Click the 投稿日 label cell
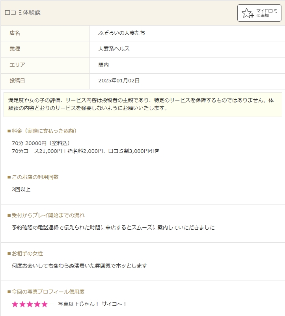The image size is (285, 316). click(45, 81)
